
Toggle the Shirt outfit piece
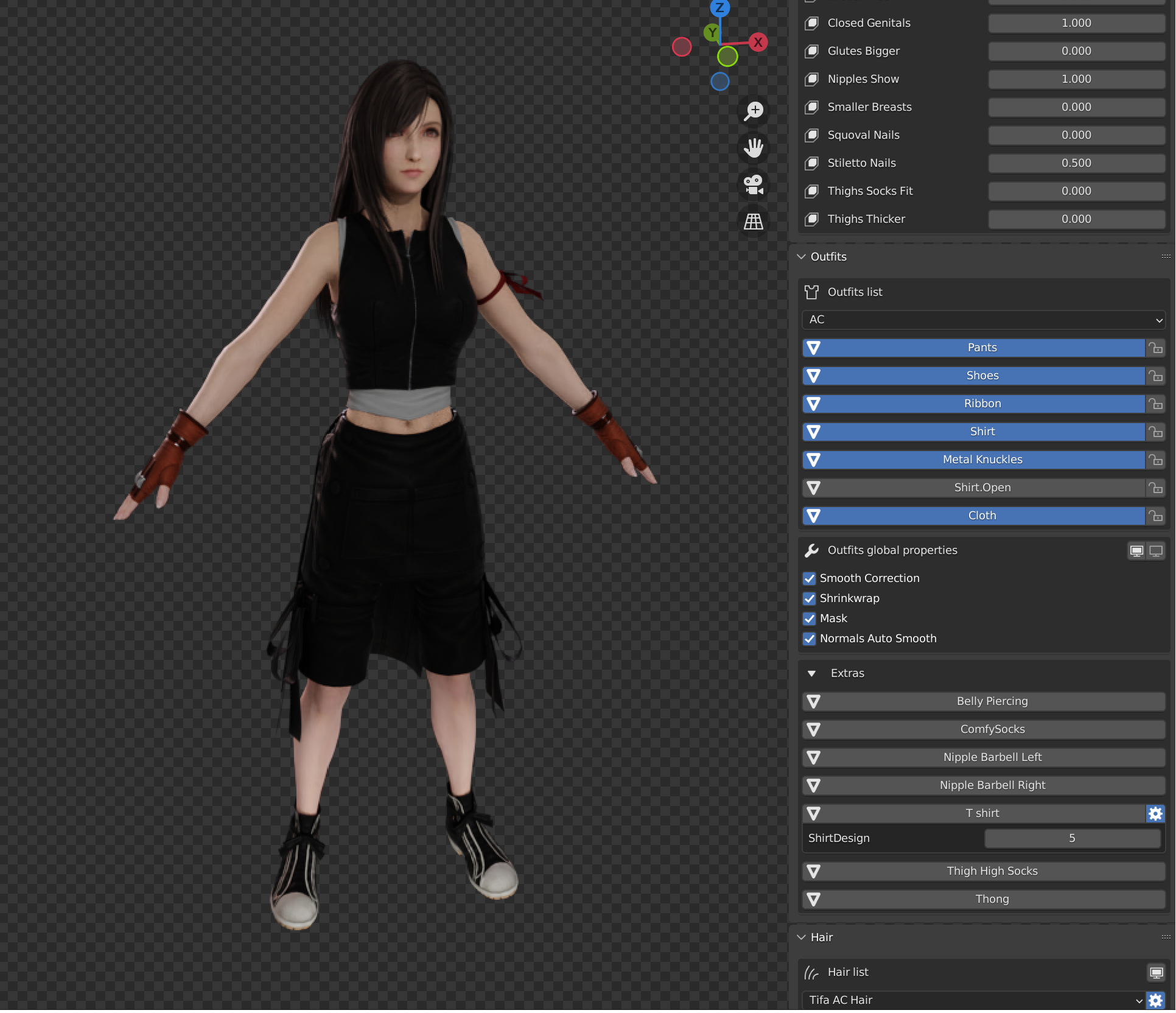973,432
